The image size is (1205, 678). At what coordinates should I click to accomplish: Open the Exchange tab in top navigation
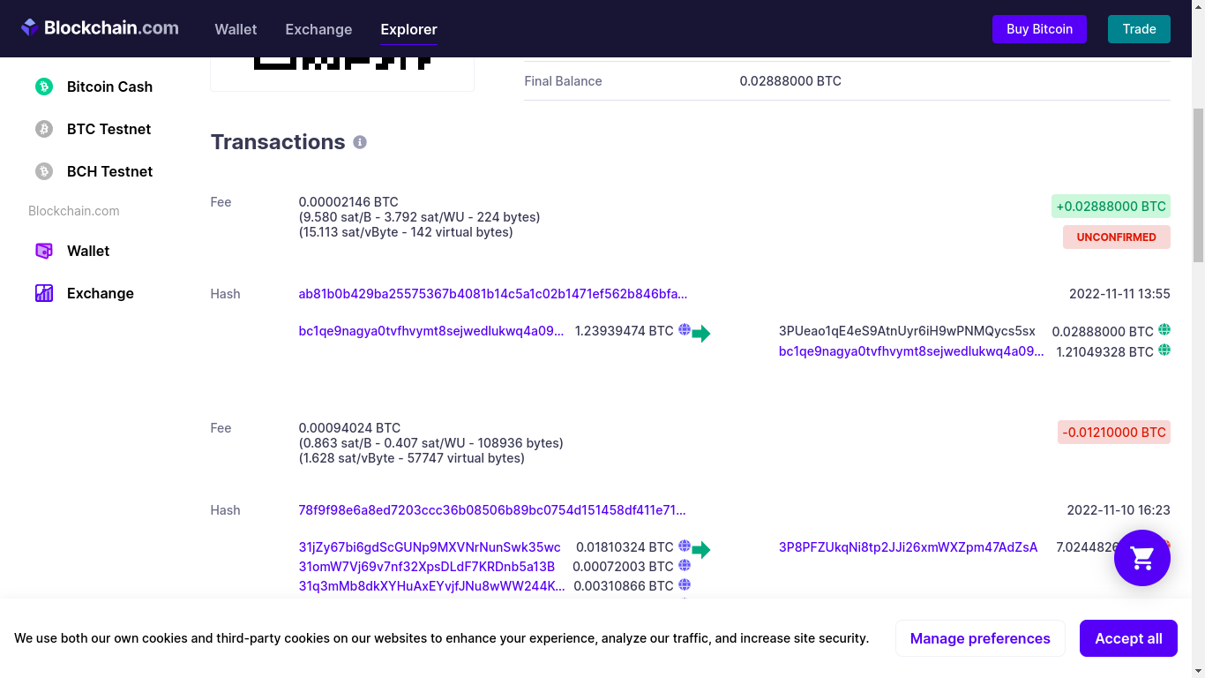tap(318, 29)
